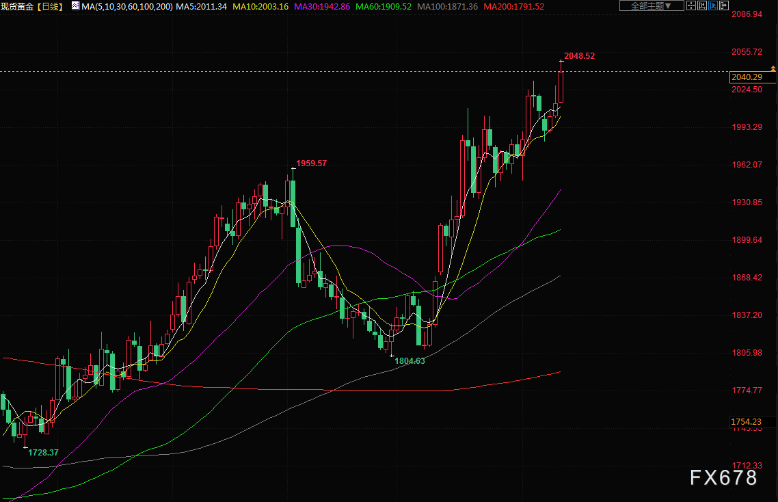Click the small orange arrow above price tag
Viewport: 778px width, 502px height.
tap(773, 68)
